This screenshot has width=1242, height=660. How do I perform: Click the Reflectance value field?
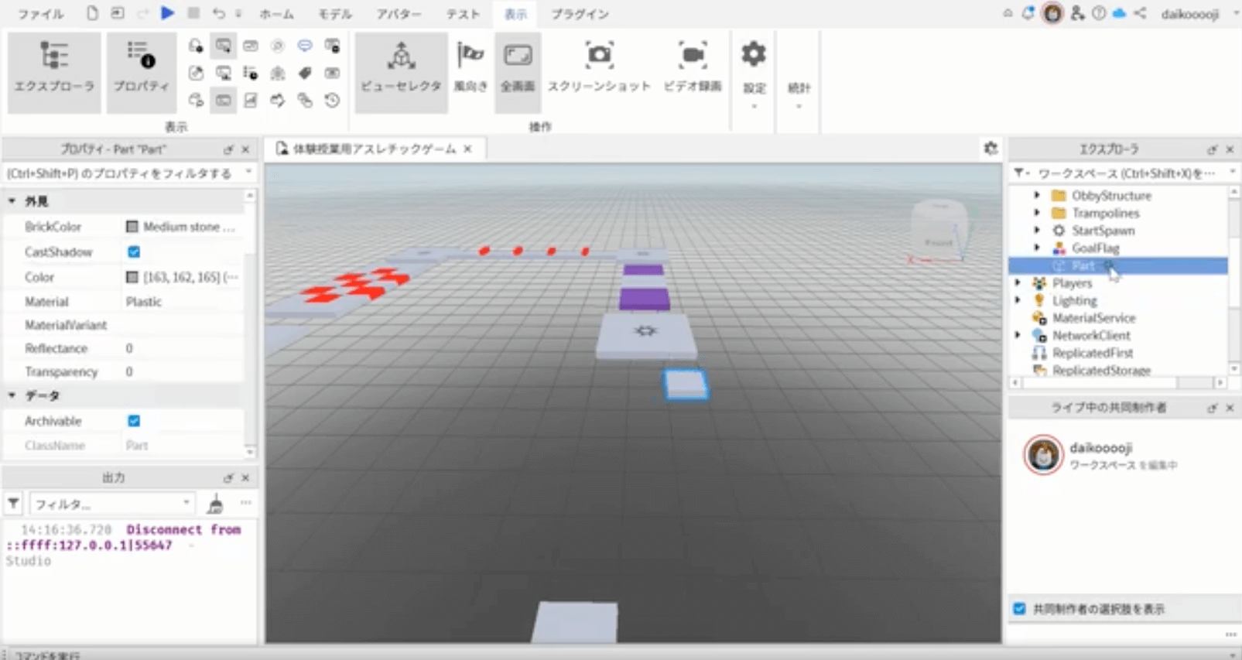click(x=183, y=349)
